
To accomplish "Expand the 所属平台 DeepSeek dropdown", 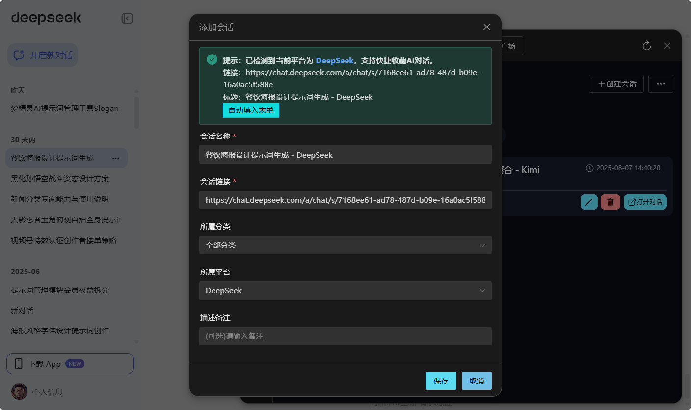I will (345, 291).
